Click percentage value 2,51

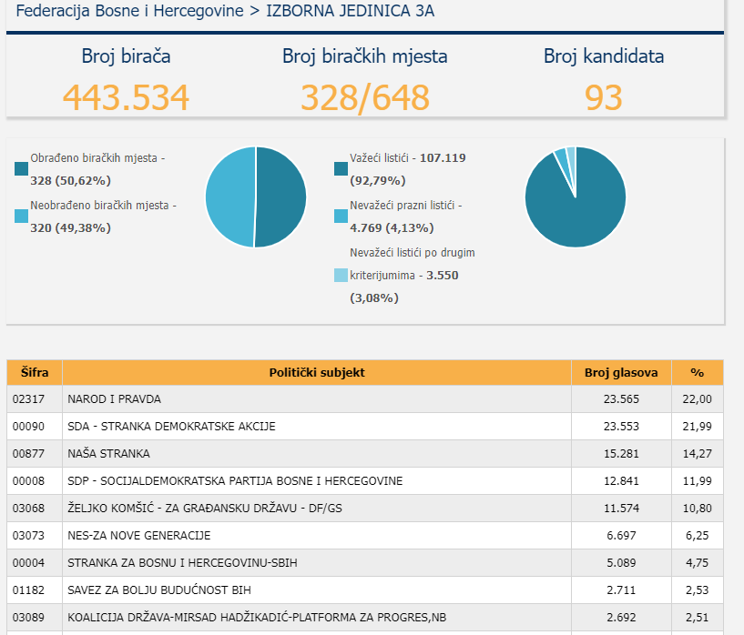click(x=698, y=618)
